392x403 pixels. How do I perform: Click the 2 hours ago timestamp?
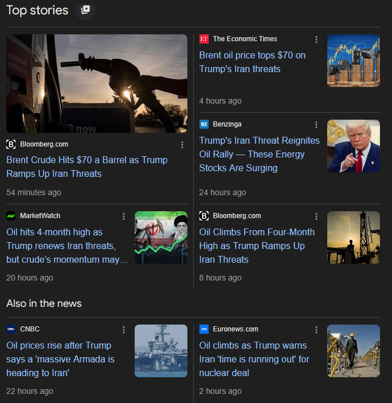(x=220, y=391)
